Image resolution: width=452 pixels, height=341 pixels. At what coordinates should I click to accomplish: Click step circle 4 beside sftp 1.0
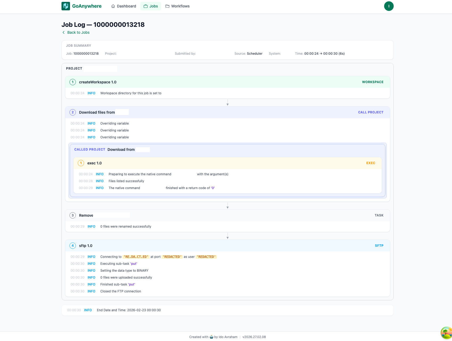[72, 246]
